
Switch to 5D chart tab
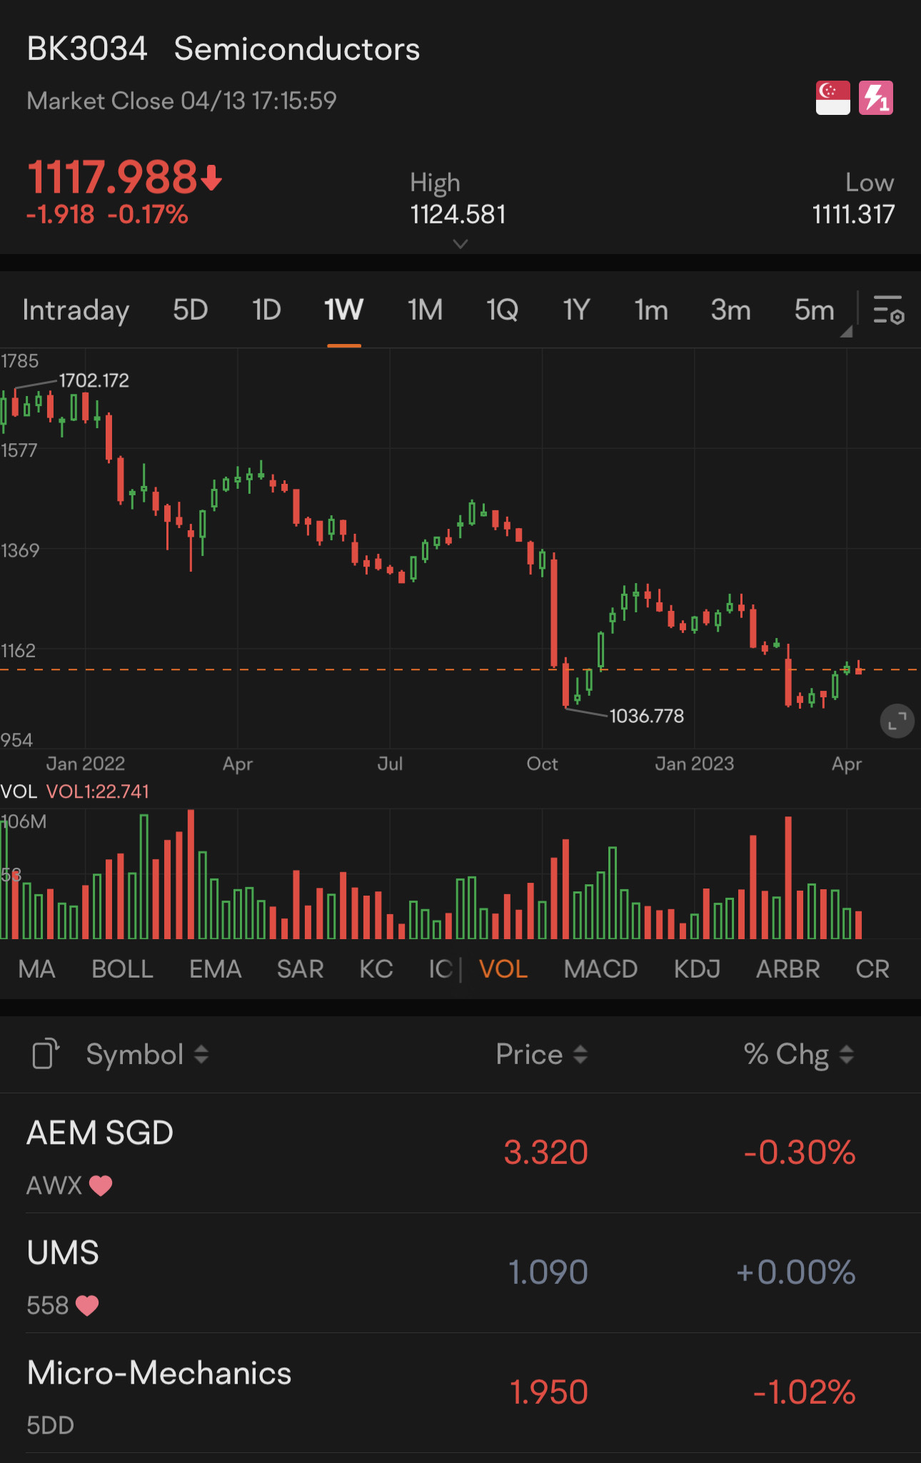click(190, 310)
